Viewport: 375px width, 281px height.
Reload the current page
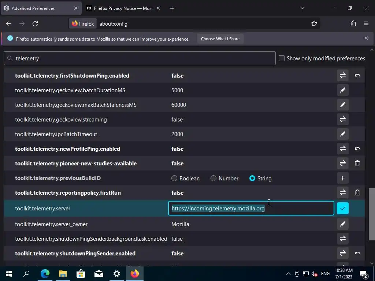[35, 24]
